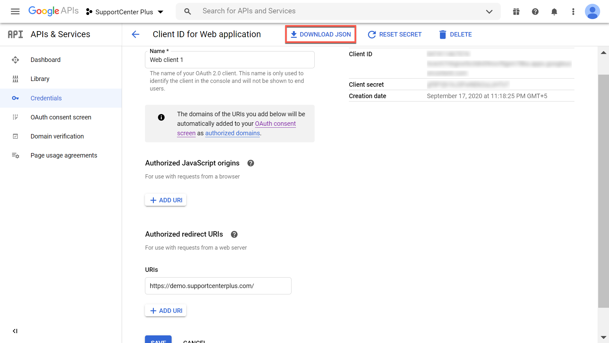Image resolution: width=609 pixels, height=343 pixels.
Task: Open the SupportCenter Plus project dropdown
Action: pos(125,12)
